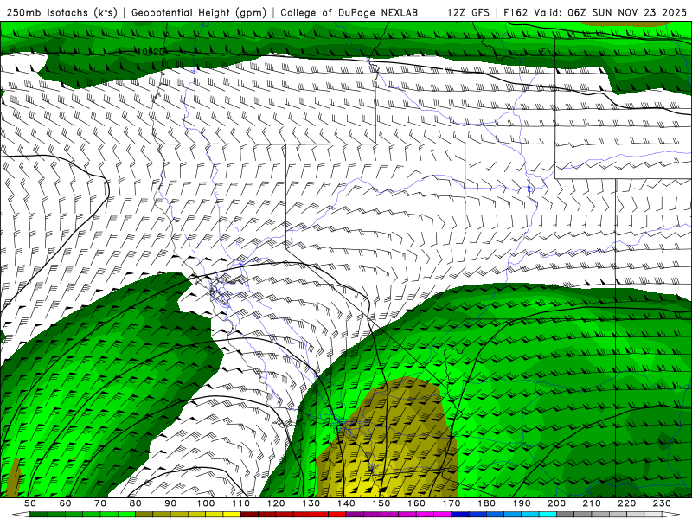Click the '160' value on the scale
Image resolution: width=692 pixels, height=519 pixels.
click(x=416, y=503)
